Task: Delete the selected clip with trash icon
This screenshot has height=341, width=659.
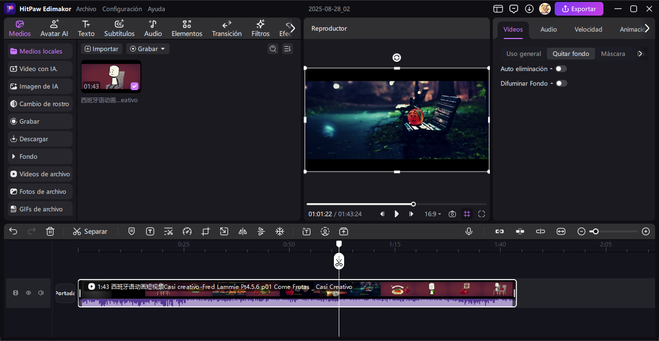Action: point(50,231)
